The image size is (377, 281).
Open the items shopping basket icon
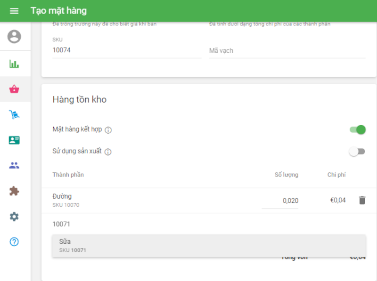coord(15,89)
